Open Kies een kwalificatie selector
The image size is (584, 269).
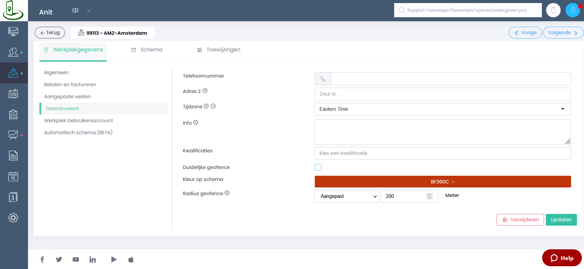(x=443, y=153)
